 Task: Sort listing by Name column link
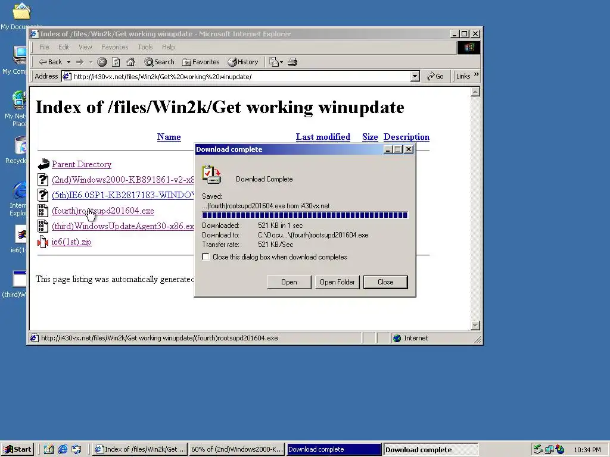pos(169,137)
